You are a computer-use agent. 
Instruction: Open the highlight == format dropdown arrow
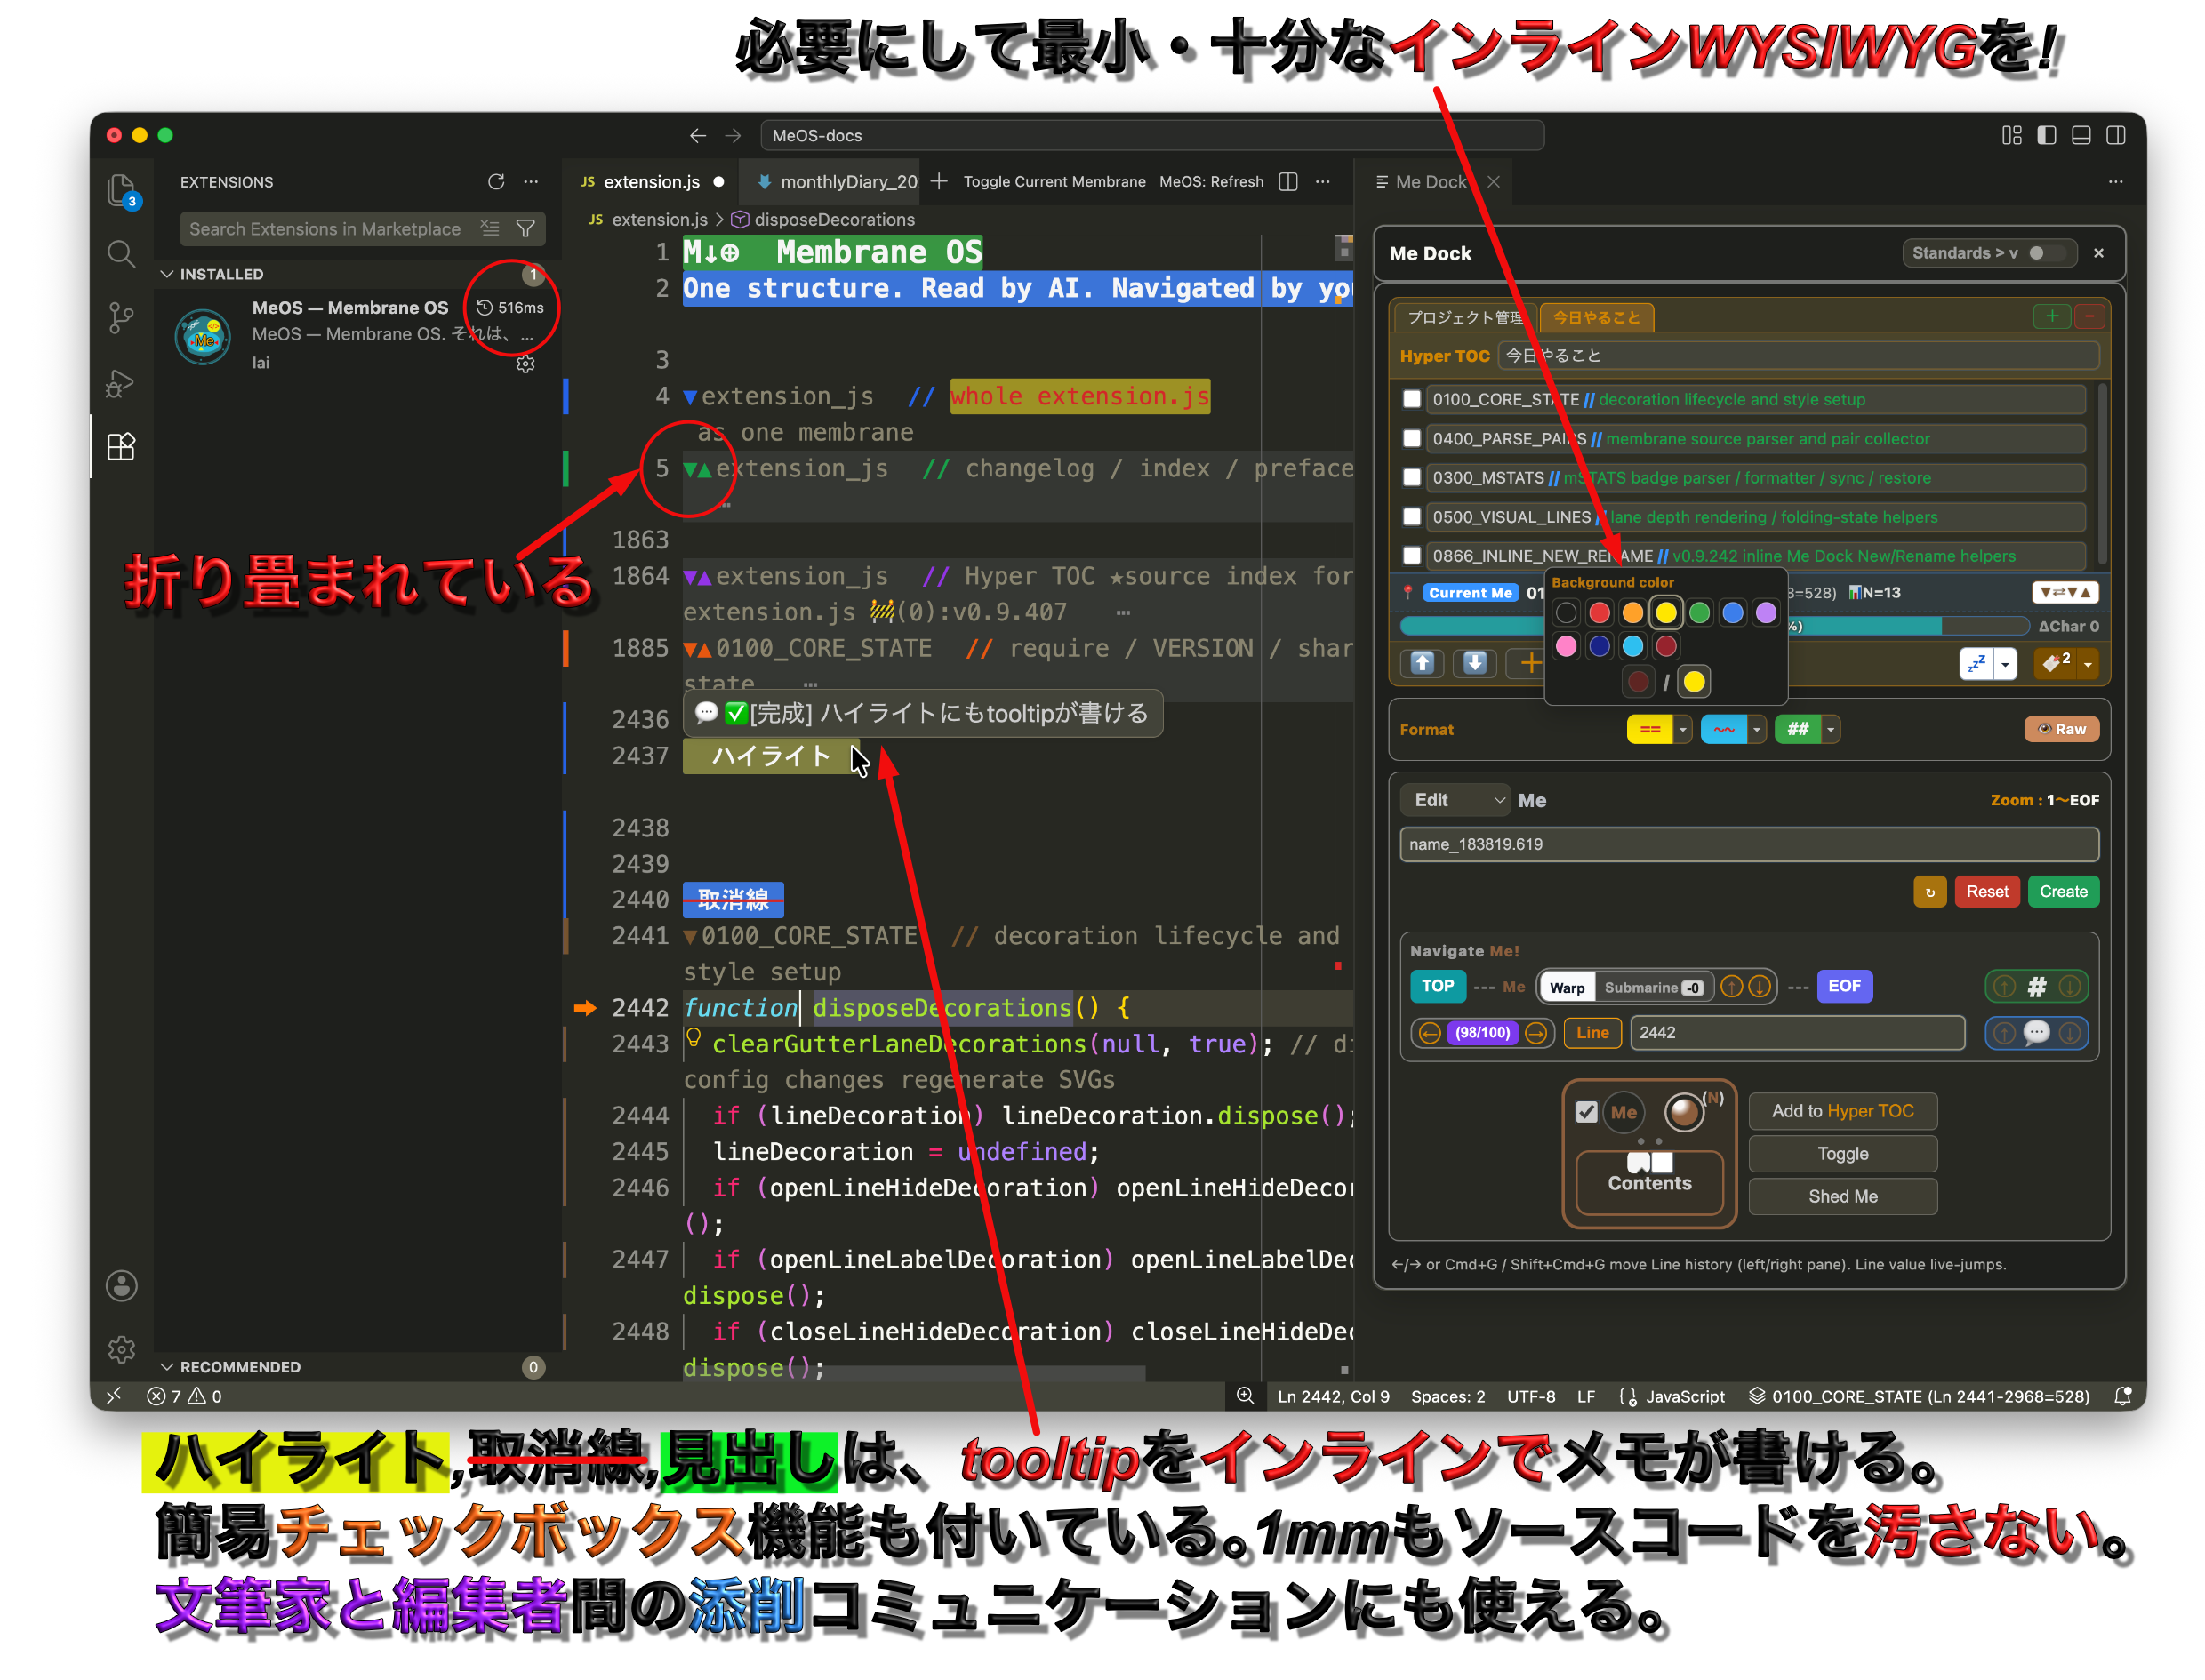pyautogui.click(x=1682, y=728)
